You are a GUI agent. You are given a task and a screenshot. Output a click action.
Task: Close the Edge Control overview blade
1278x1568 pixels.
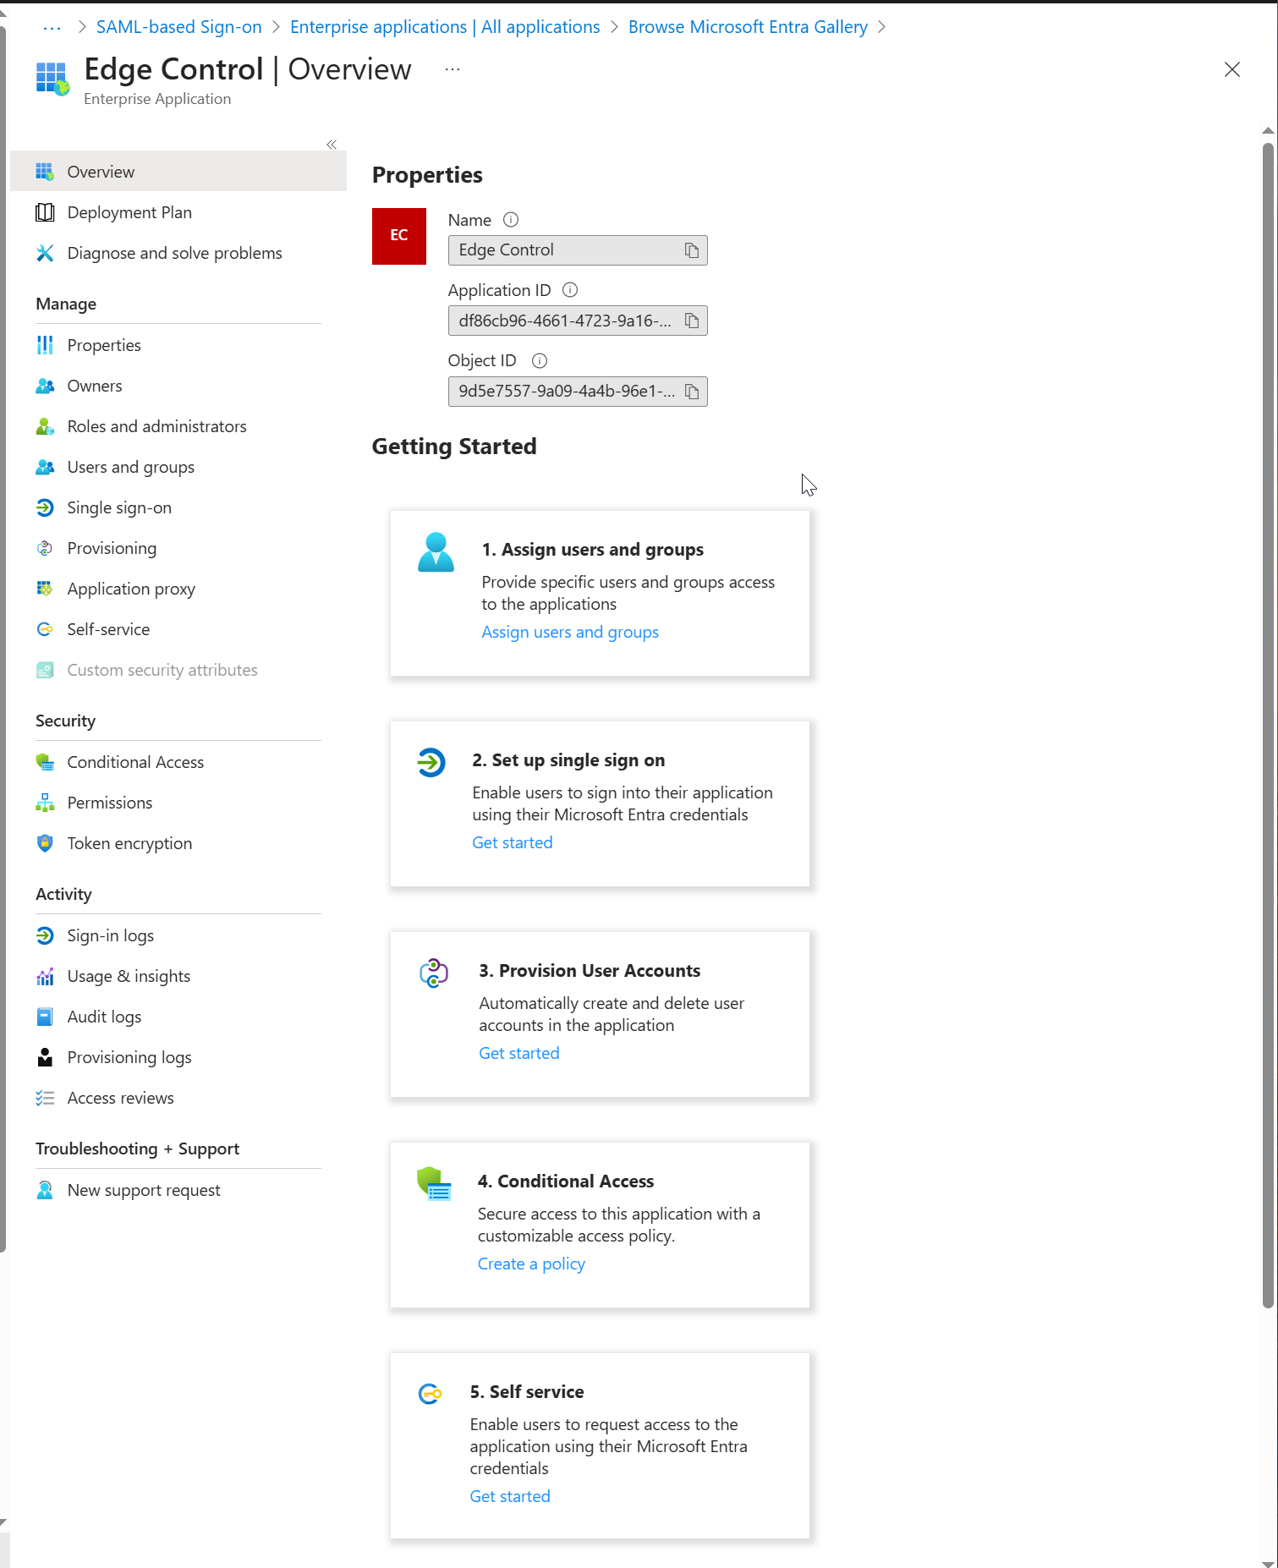pyautogui.click(x=1232, y=69)
